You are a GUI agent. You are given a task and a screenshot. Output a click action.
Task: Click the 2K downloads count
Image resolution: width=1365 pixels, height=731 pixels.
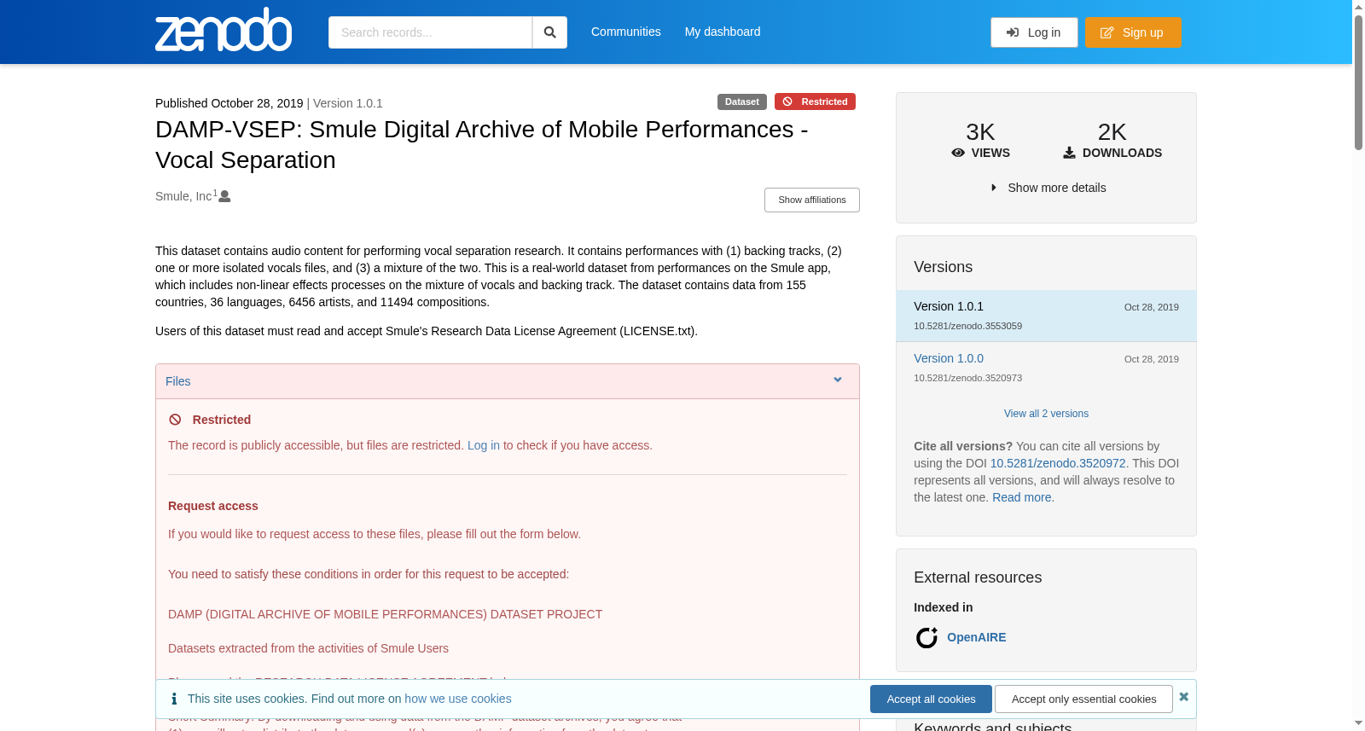tap(1112, 132)
